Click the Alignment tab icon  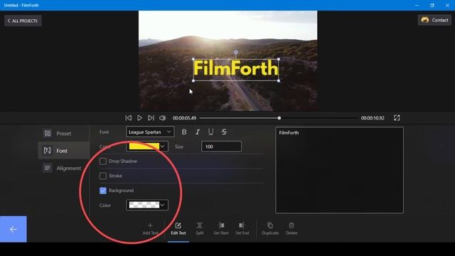[48, 168]
